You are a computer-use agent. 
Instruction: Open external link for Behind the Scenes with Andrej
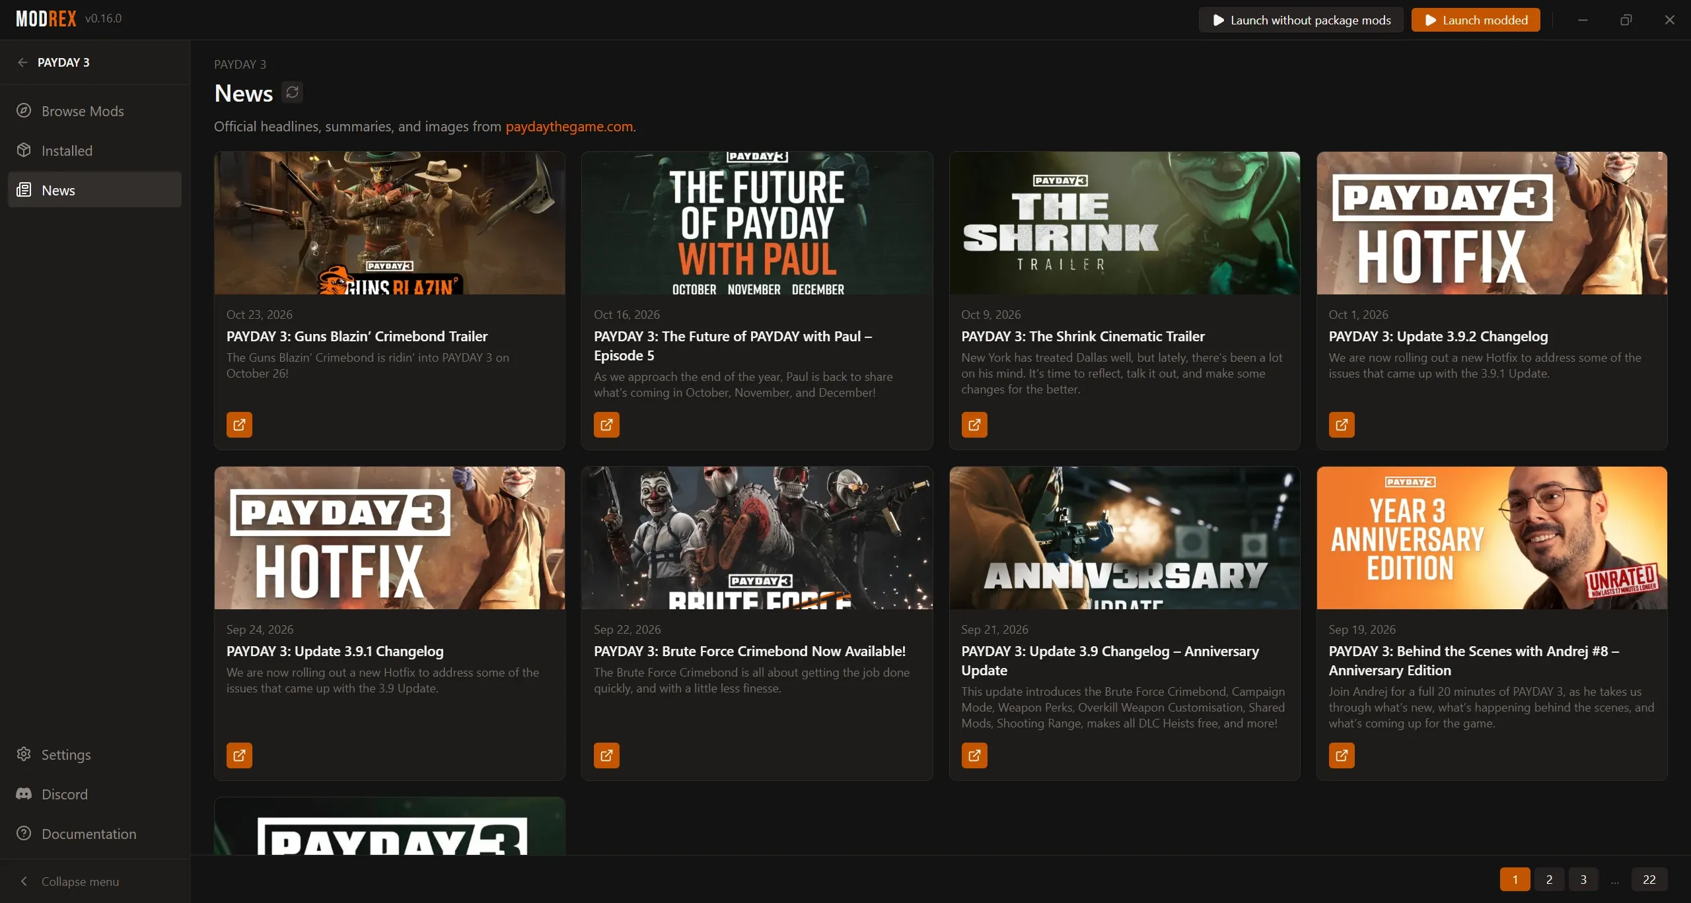tap(1342, 755)
